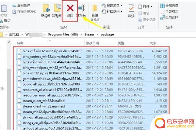This screenshot has width=196, height=130.
Task: Click History (历史记录) button
Action: (x=147, y=19)
